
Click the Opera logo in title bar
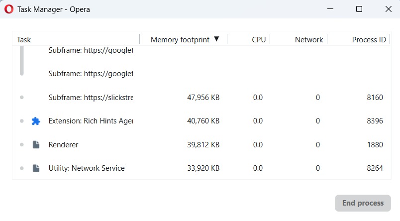click(9, 9)
